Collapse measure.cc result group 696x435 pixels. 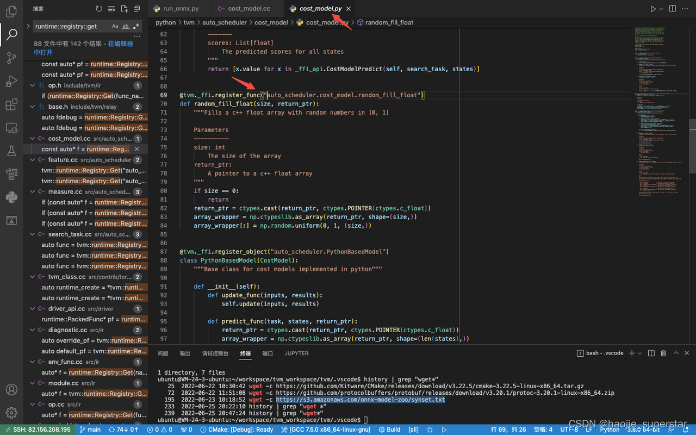click(x=33, y=191)
